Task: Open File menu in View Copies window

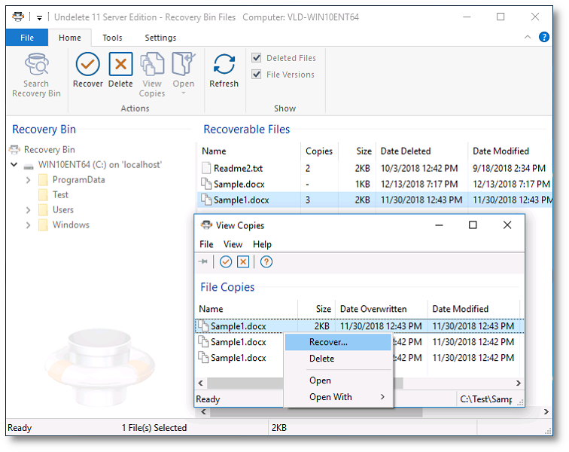Action: click(x=206, y=244)
